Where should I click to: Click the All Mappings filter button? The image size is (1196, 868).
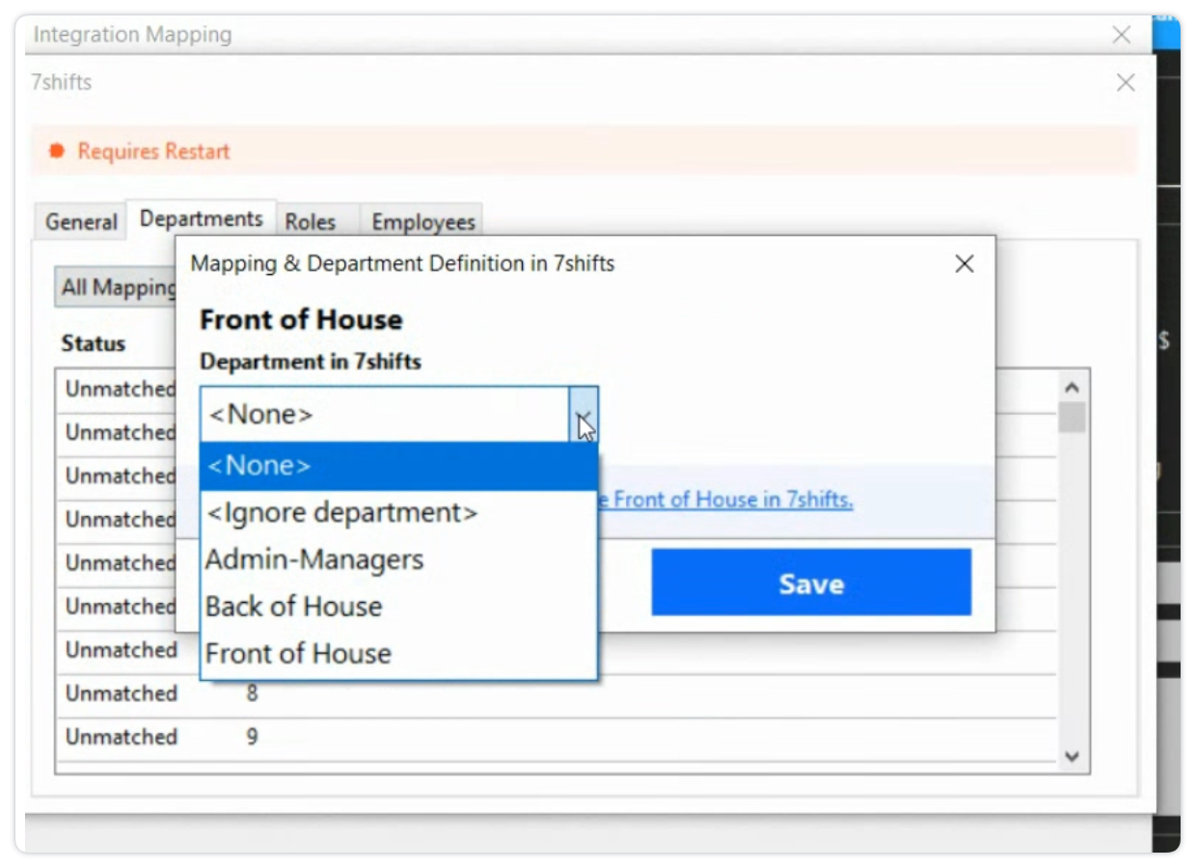[x=116, y=287]
